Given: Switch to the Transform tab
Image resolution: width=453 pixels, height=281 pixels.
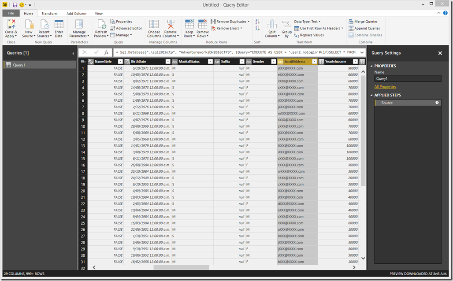Looking at the screenshot, I should click(x=49, y=13).
